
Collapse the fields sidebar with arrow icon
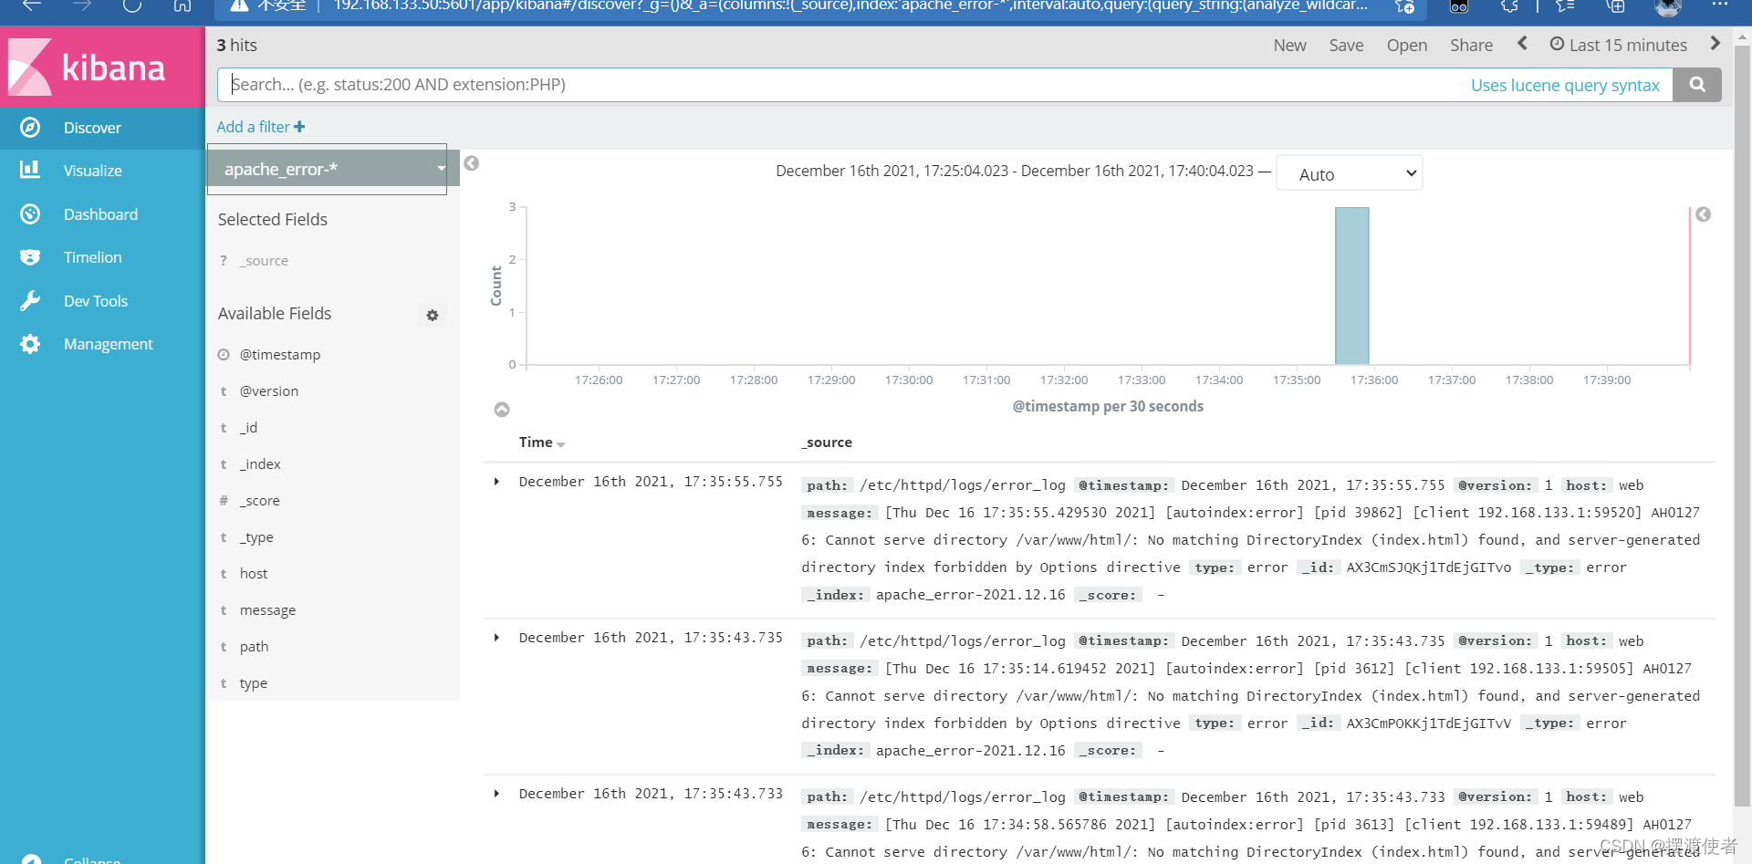(472, 163)
